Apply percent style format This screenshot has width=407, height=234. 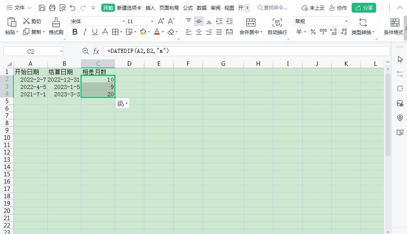[x=313, y=32]
